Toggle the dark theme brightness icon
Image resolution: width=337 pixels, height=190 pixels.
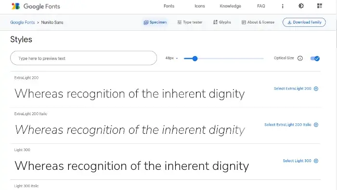tap(301, 6)
